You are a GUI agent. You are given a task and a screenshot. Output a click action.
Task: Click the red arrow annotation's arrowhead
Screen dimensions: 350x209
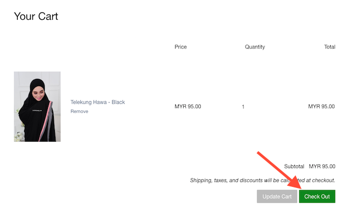(295, 183)
